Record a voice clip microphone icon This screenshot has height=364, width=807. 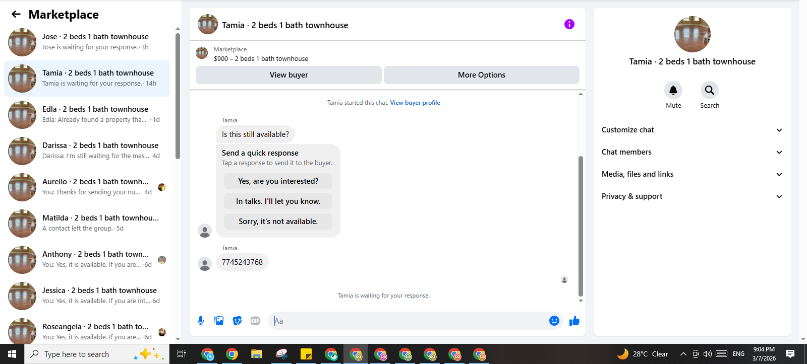[201, 321]
